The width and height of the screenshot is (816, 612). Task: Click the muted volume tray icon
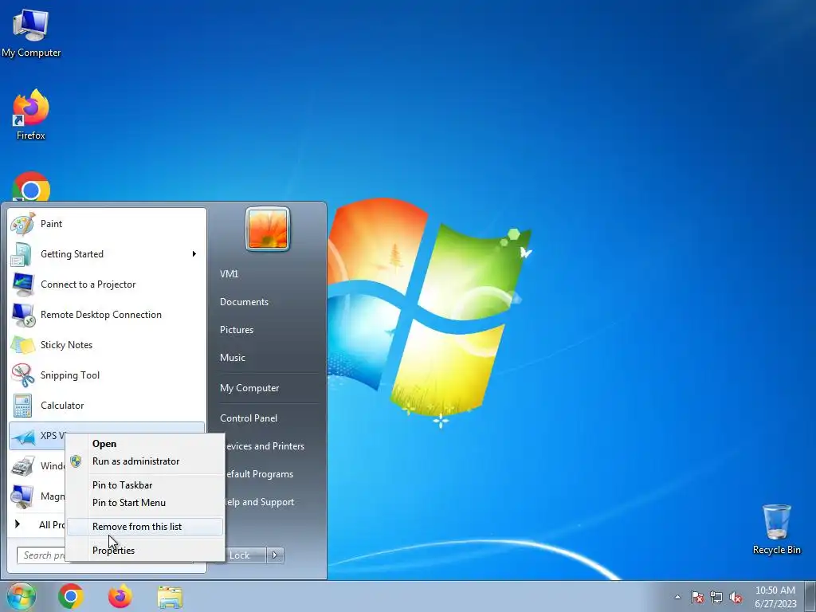[x=736, y=597]
